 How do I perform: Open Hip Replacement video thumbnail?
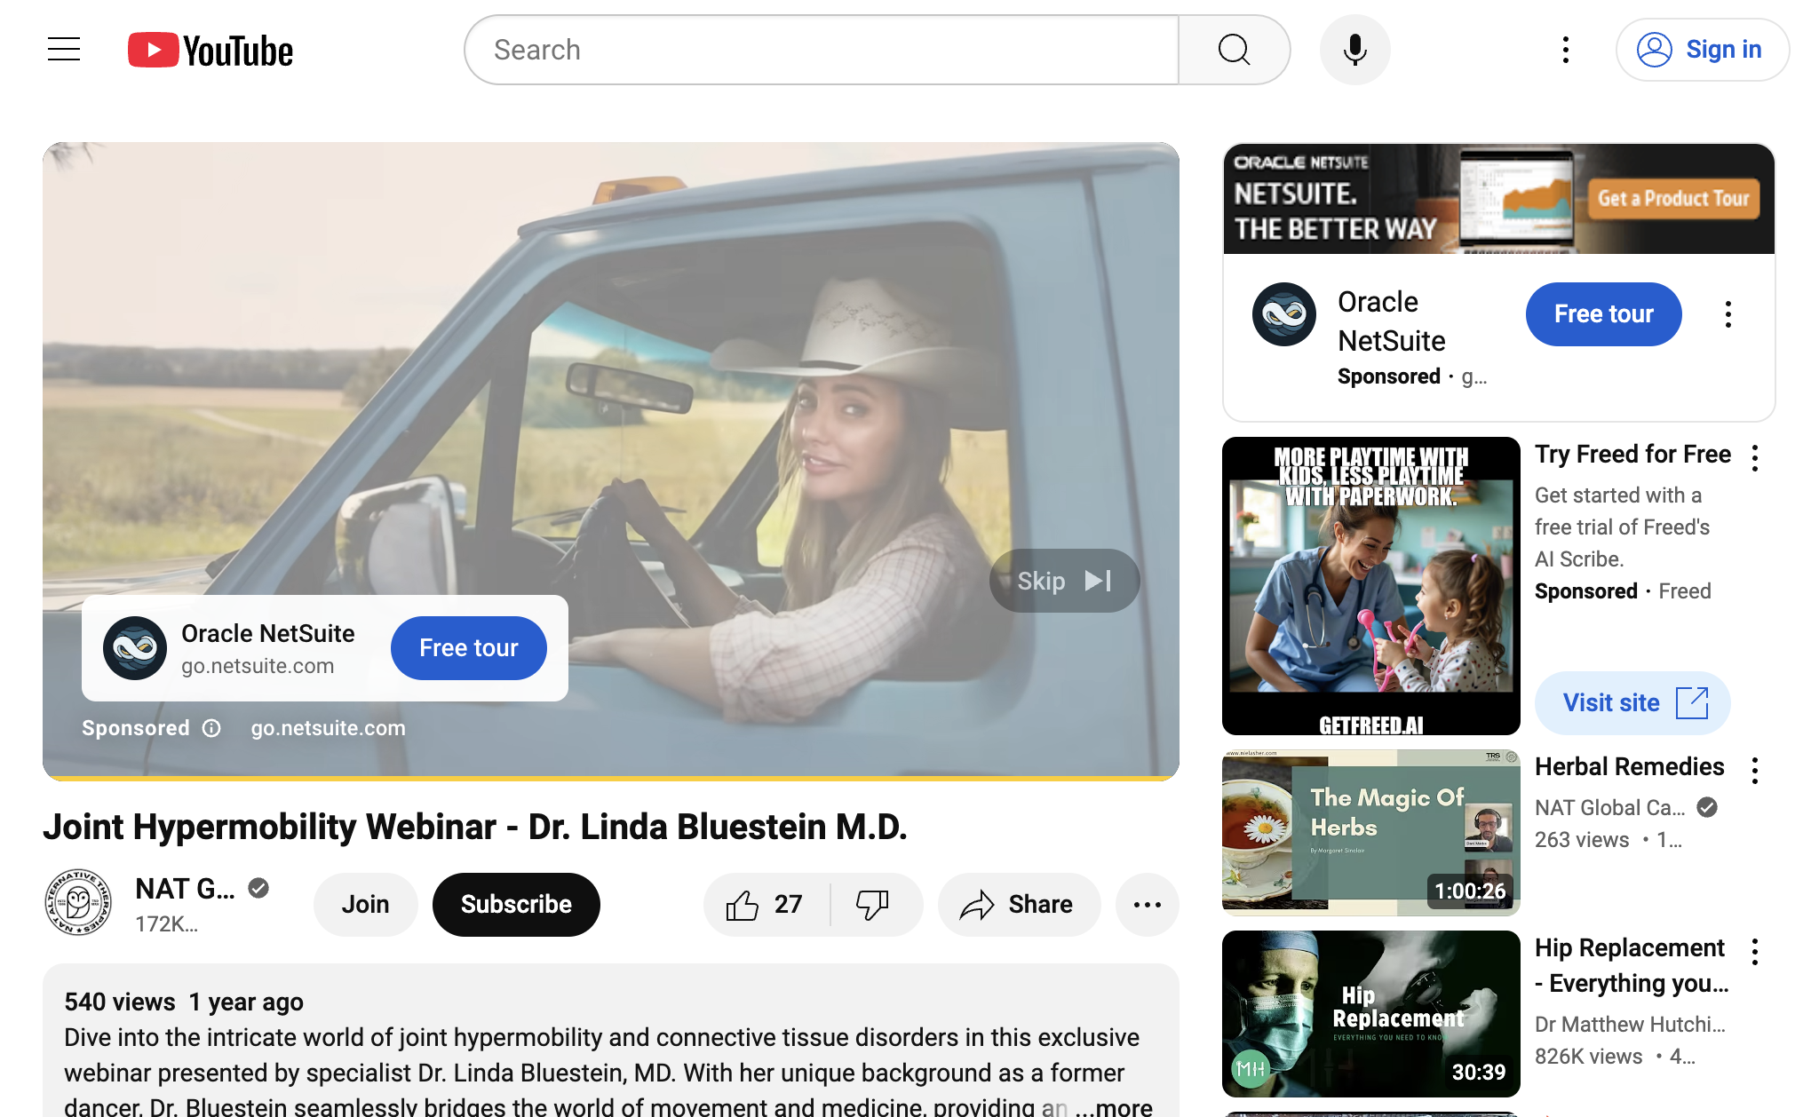[x=1370, y=1014]
